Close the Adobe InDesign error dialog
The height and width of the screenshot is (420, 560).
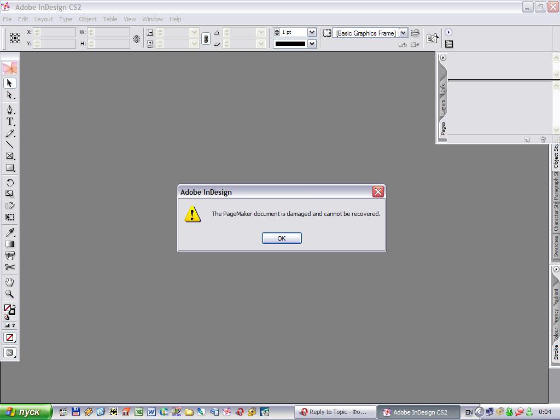(x=378, y=192)
